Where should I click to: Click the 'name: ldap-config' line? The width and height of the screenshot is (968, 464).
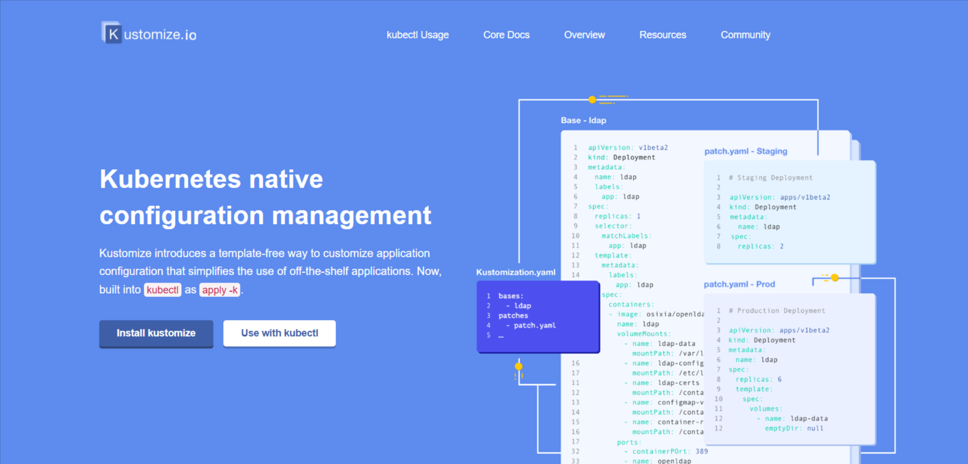664,363
